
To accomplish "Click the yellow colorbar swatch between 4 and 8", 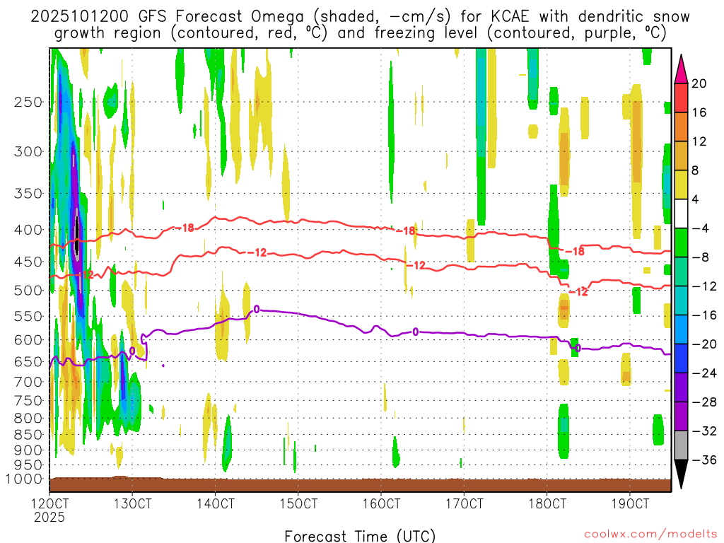I will point(681,185).
